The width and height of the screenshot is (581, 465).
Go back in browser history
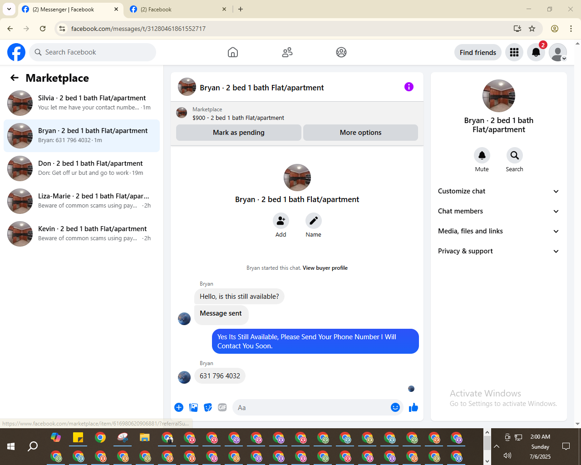[10, 29]
